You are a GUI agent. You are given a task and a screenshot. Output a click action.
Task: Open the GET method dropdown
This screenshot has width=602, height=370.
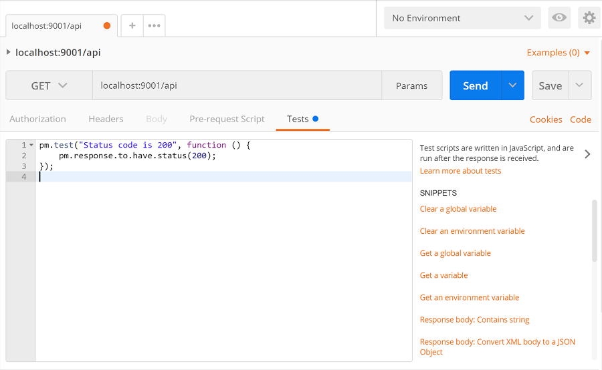tap(49, 85)
